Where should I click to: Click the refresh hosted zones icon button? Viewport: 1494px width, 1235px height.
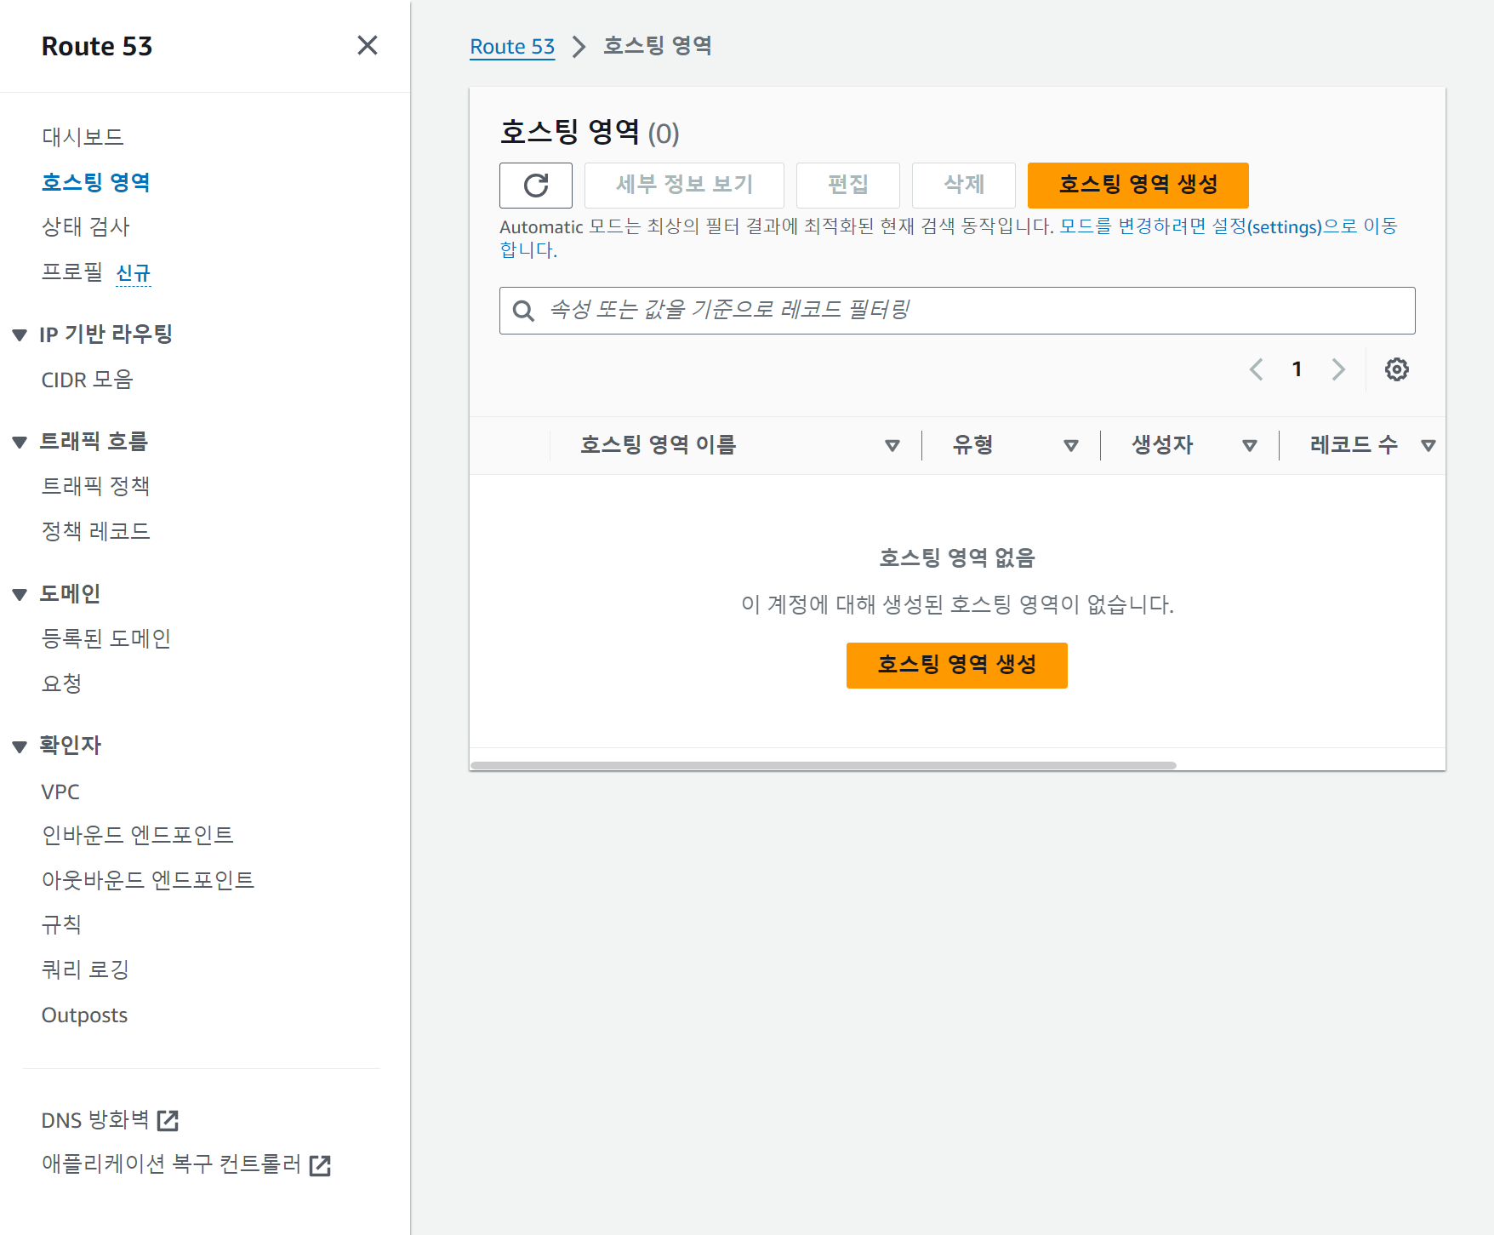(536, 185)
